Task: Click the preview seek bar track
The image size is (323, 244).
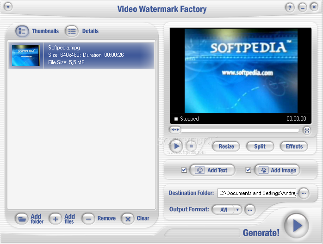Action: pos(240,130)
